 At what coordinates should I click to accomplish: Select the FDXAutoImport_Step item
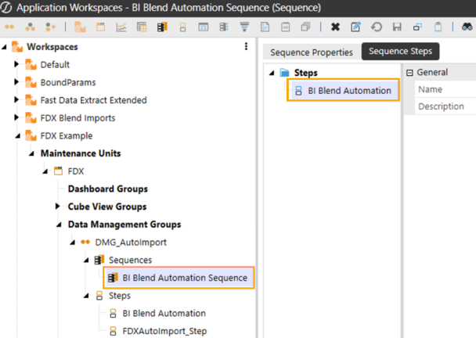pos(164,331)
